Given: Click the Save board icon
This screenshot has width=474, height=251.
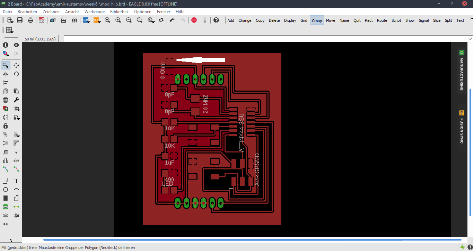Looking at the screenshot, I should pos(20,20).
